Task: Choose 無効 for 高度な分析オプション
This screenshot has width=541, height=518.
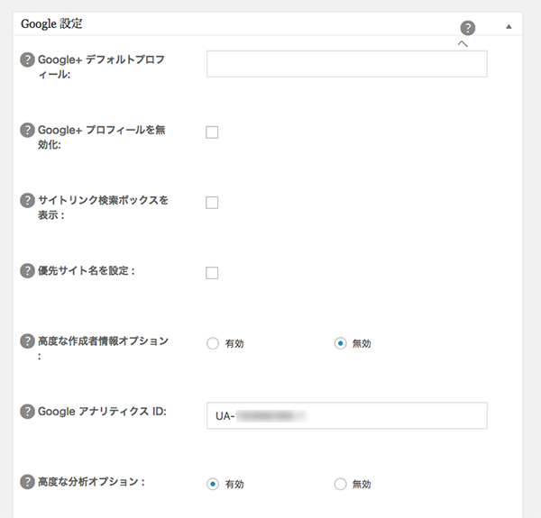Action: (340, 484)
